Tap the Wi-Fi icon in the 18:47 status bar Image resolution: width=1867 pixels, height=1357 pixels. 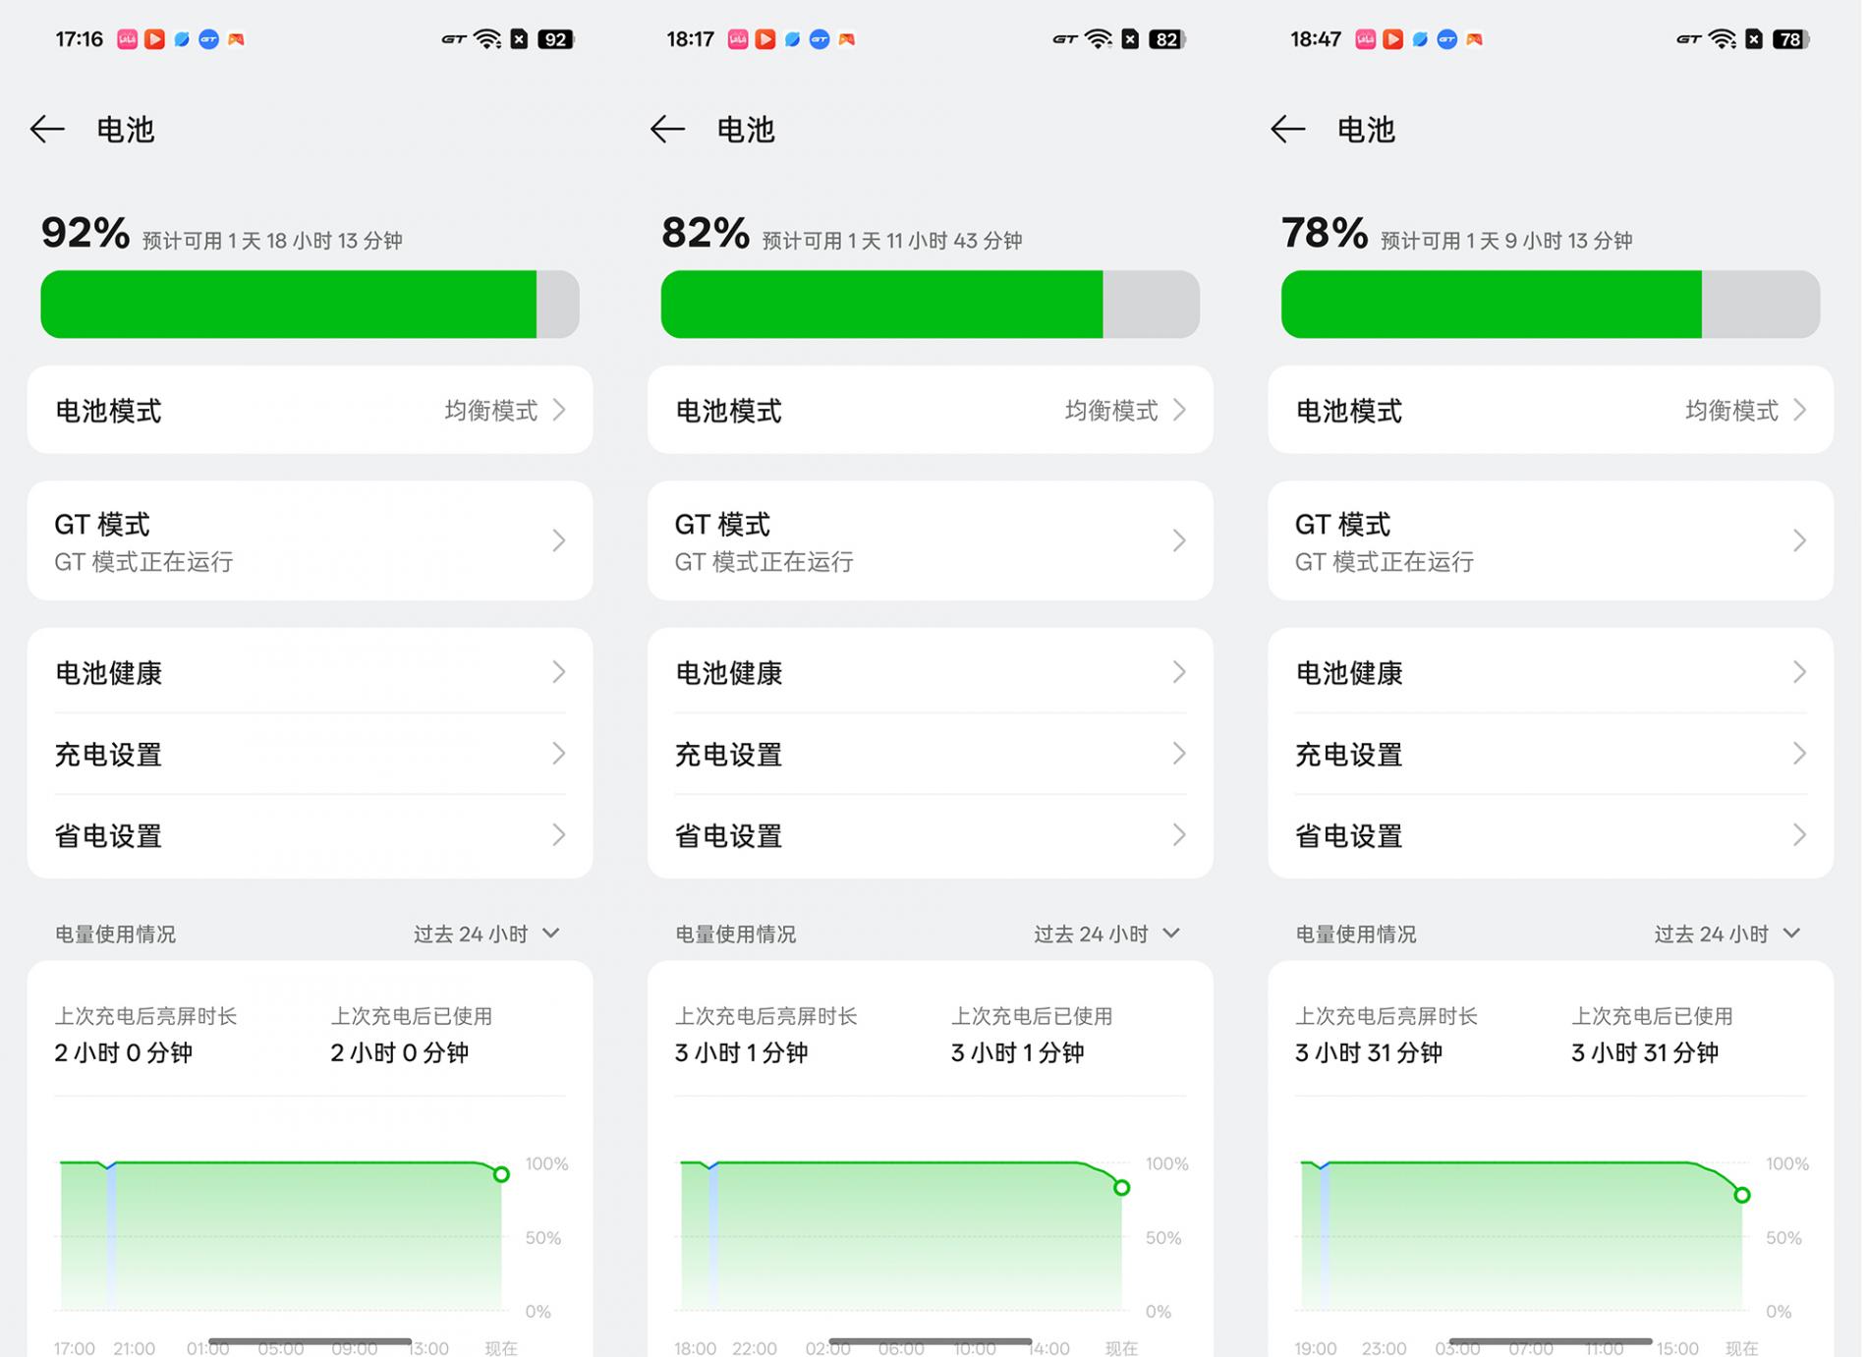tap(1722, 39)
